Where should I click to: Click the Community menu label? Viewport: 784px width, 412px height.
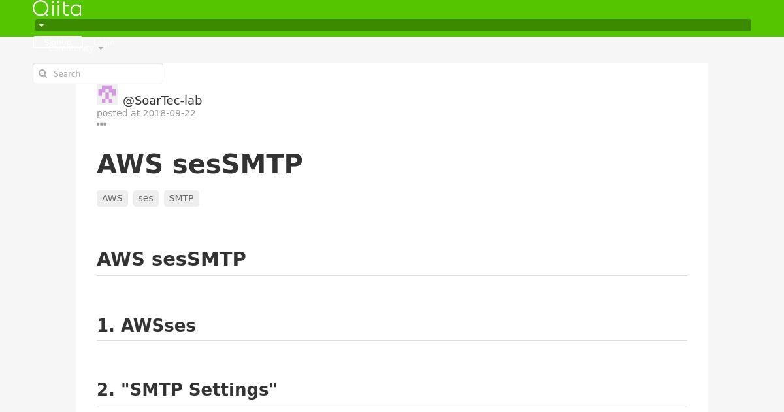tap(71, 48)
